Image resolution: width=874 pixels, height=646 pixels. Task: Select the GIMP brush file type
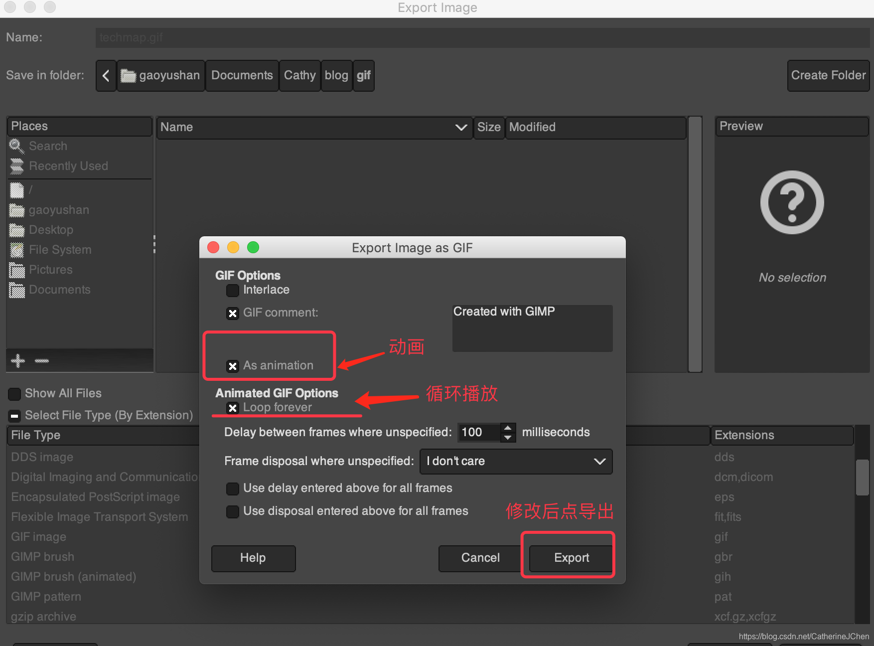click(43, 557)
